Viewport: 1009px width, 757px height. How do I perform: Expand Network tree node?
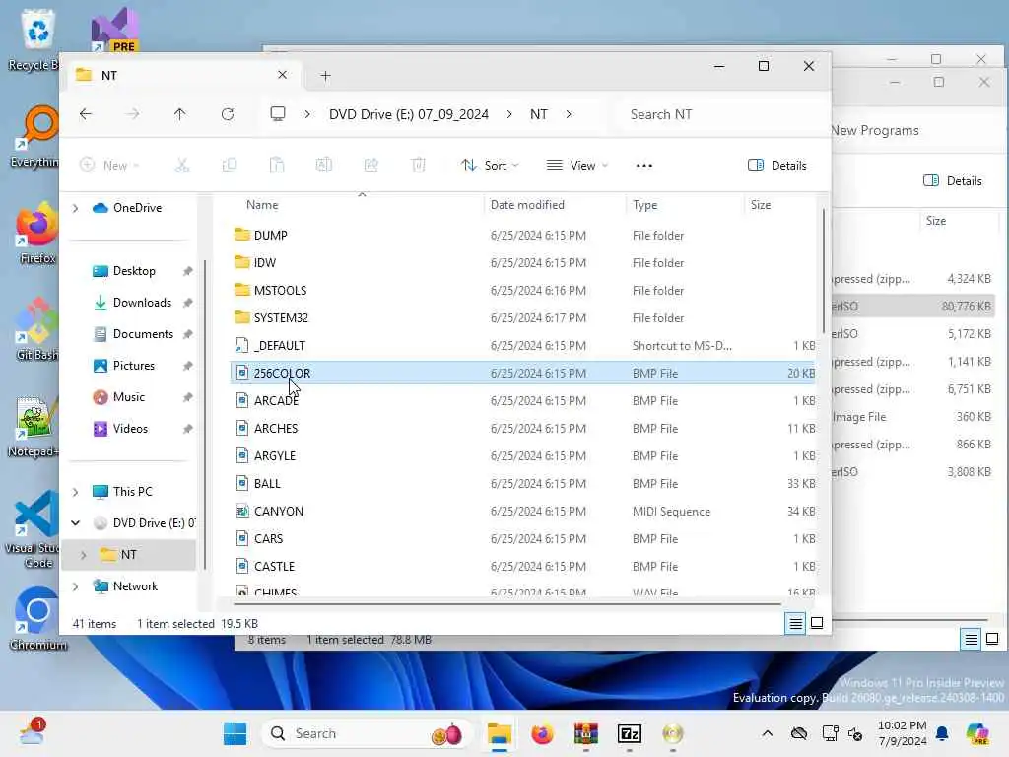click(x=75, y=586)
